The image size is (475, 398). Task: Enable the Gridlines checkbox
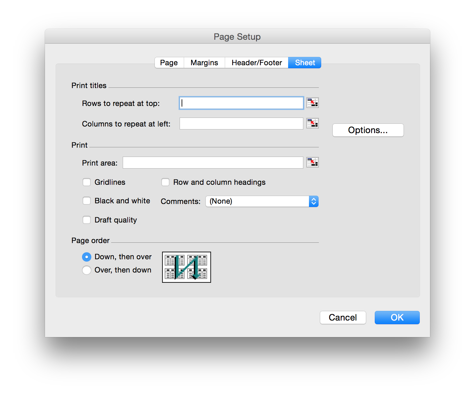87,182
